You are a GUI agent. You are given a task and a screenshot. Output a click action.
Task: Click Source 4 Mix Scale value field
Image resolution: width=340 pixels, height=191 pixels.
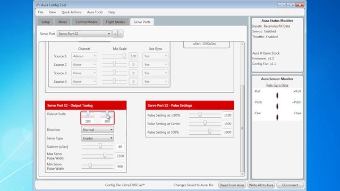[133, 81]
